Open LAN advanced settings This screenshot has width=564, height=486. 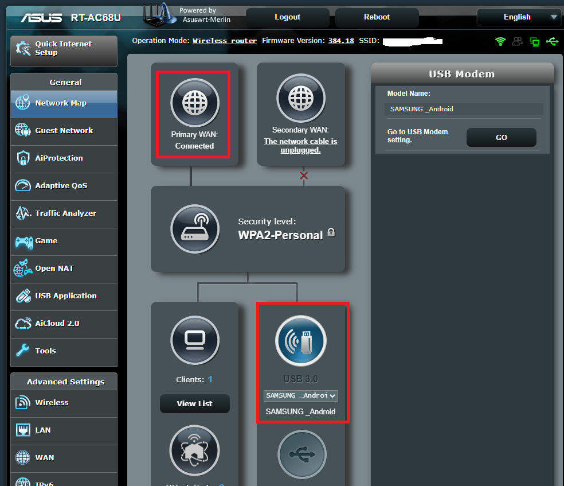coord(64,430)
